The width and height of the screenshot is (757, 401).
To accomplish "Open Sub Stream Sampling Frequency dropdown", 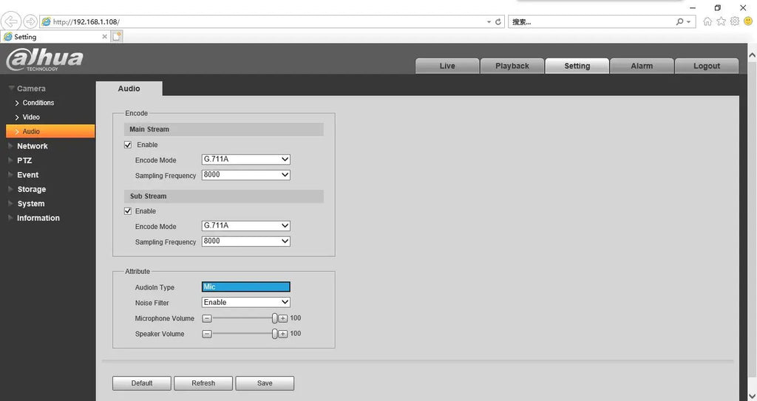I will [245, 241].
